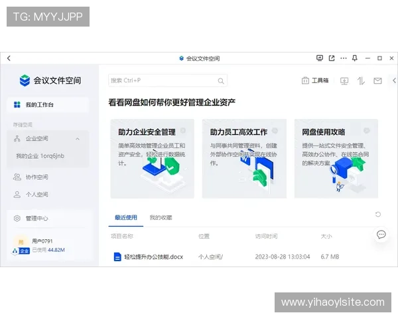Open the three-dot more options menu

tap(344, 58)
